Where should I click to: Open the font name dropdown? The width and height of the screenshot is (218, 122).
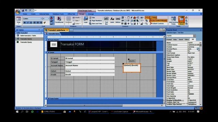pos(41,19)
